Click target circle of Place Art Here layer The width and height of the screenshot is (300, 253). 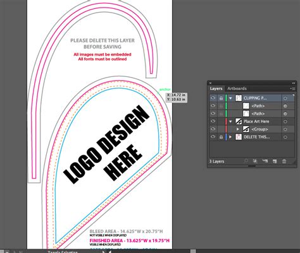285,121
